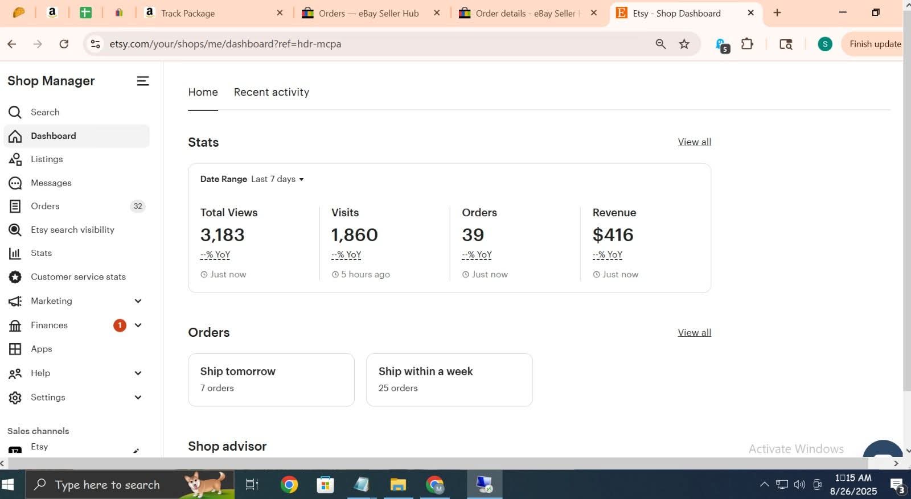This screenshot has height=499, width=911.
Task: Click the Orders clipboard icon in sidebar
Action: (x=15, y=207)
